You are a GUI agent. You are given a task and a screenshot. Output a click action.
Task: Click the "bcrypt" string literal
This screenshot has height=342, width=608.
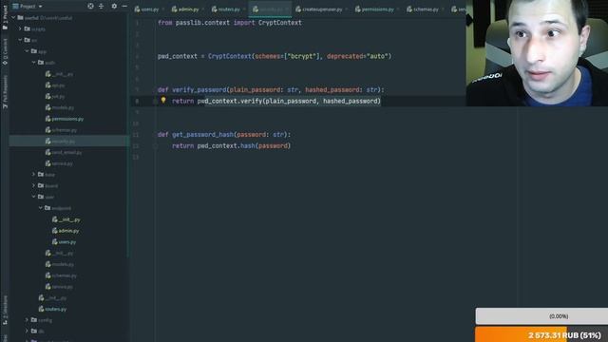[x=303, y=56]
